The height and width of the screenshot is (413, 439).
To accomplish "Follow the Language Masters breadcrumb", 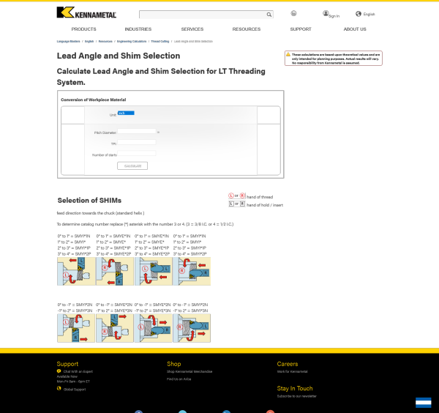I will click(68, 42).
